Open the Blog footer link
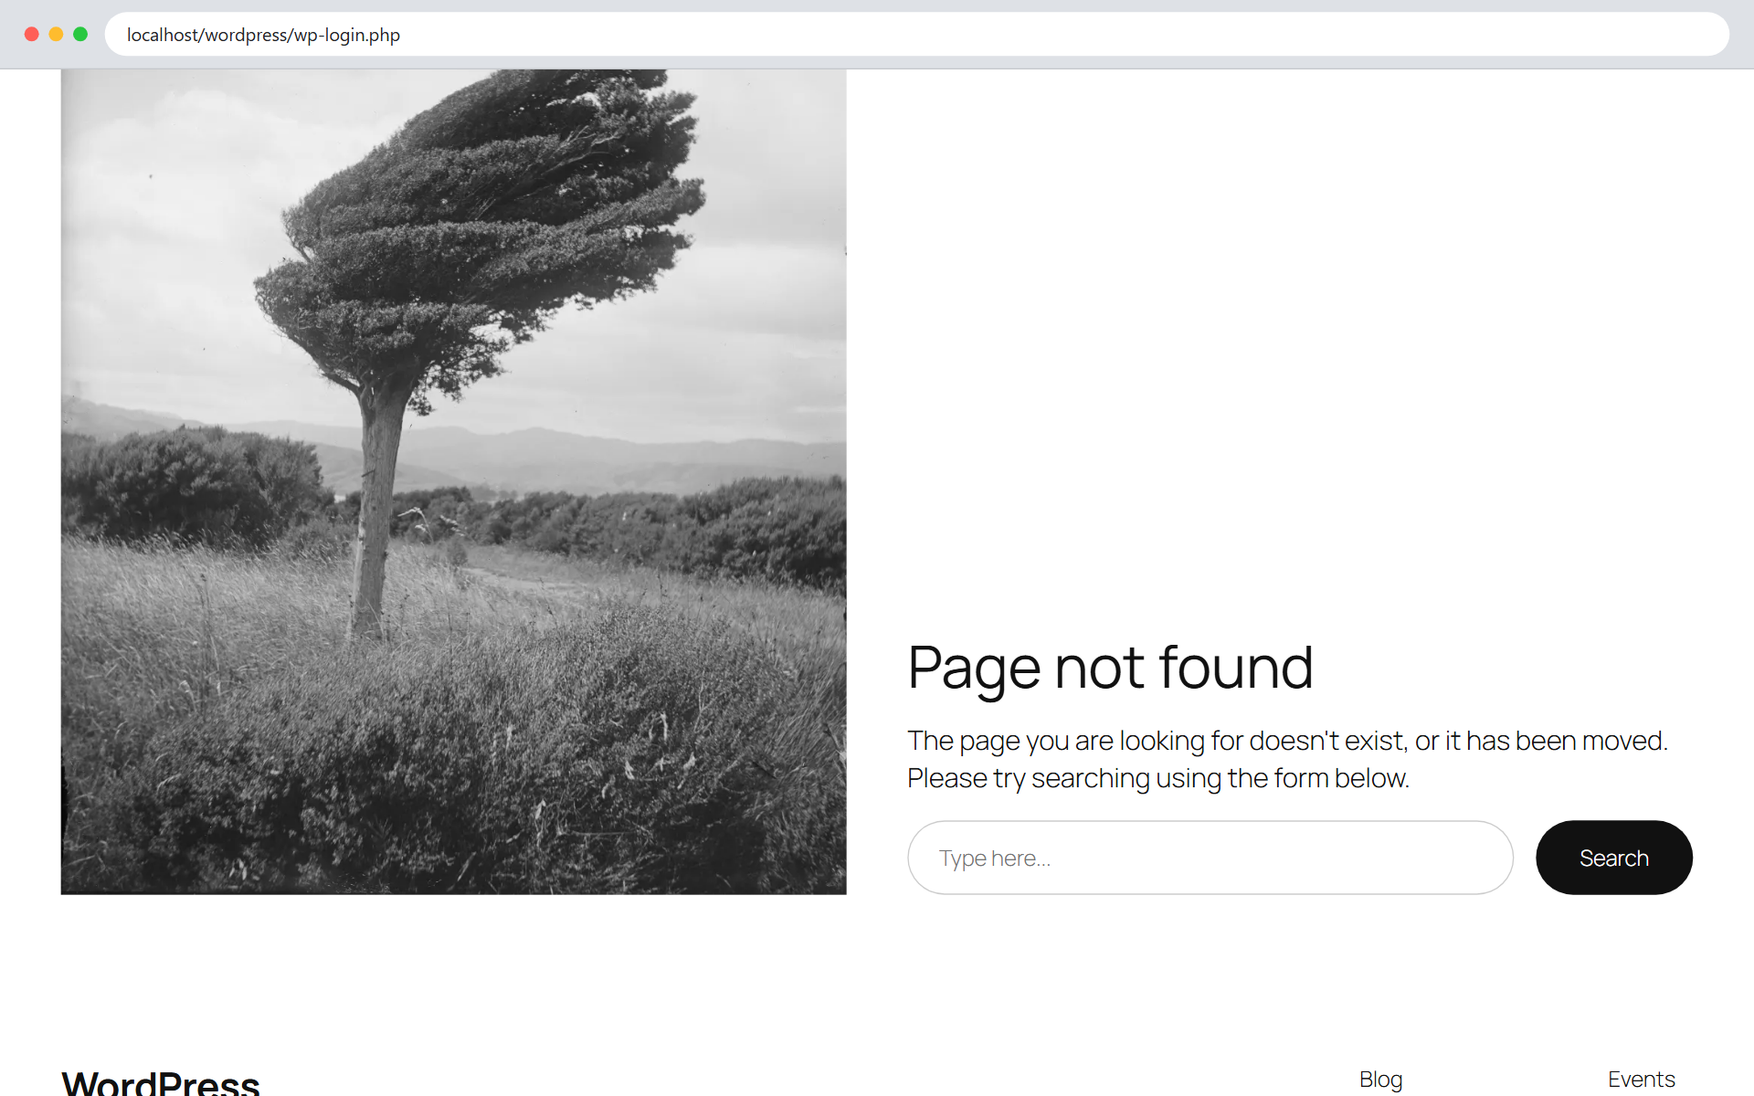This screenshot has height=1096, width=1754. click(1380, 1080)
